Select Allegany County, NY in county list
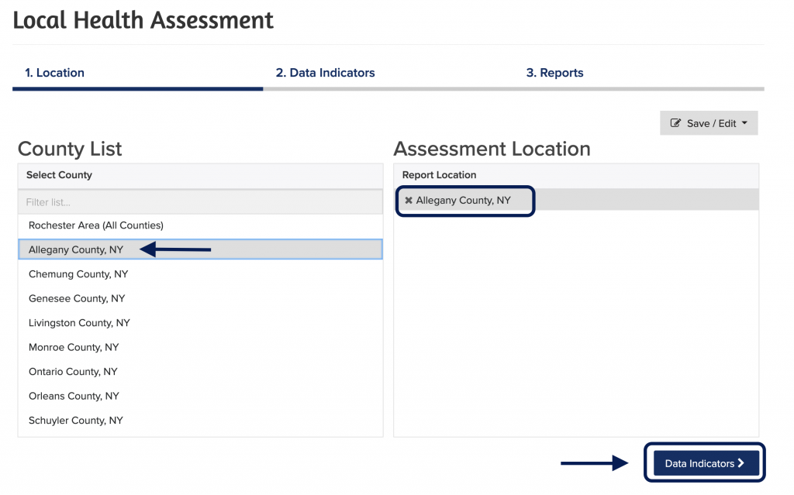 point(201,249)
